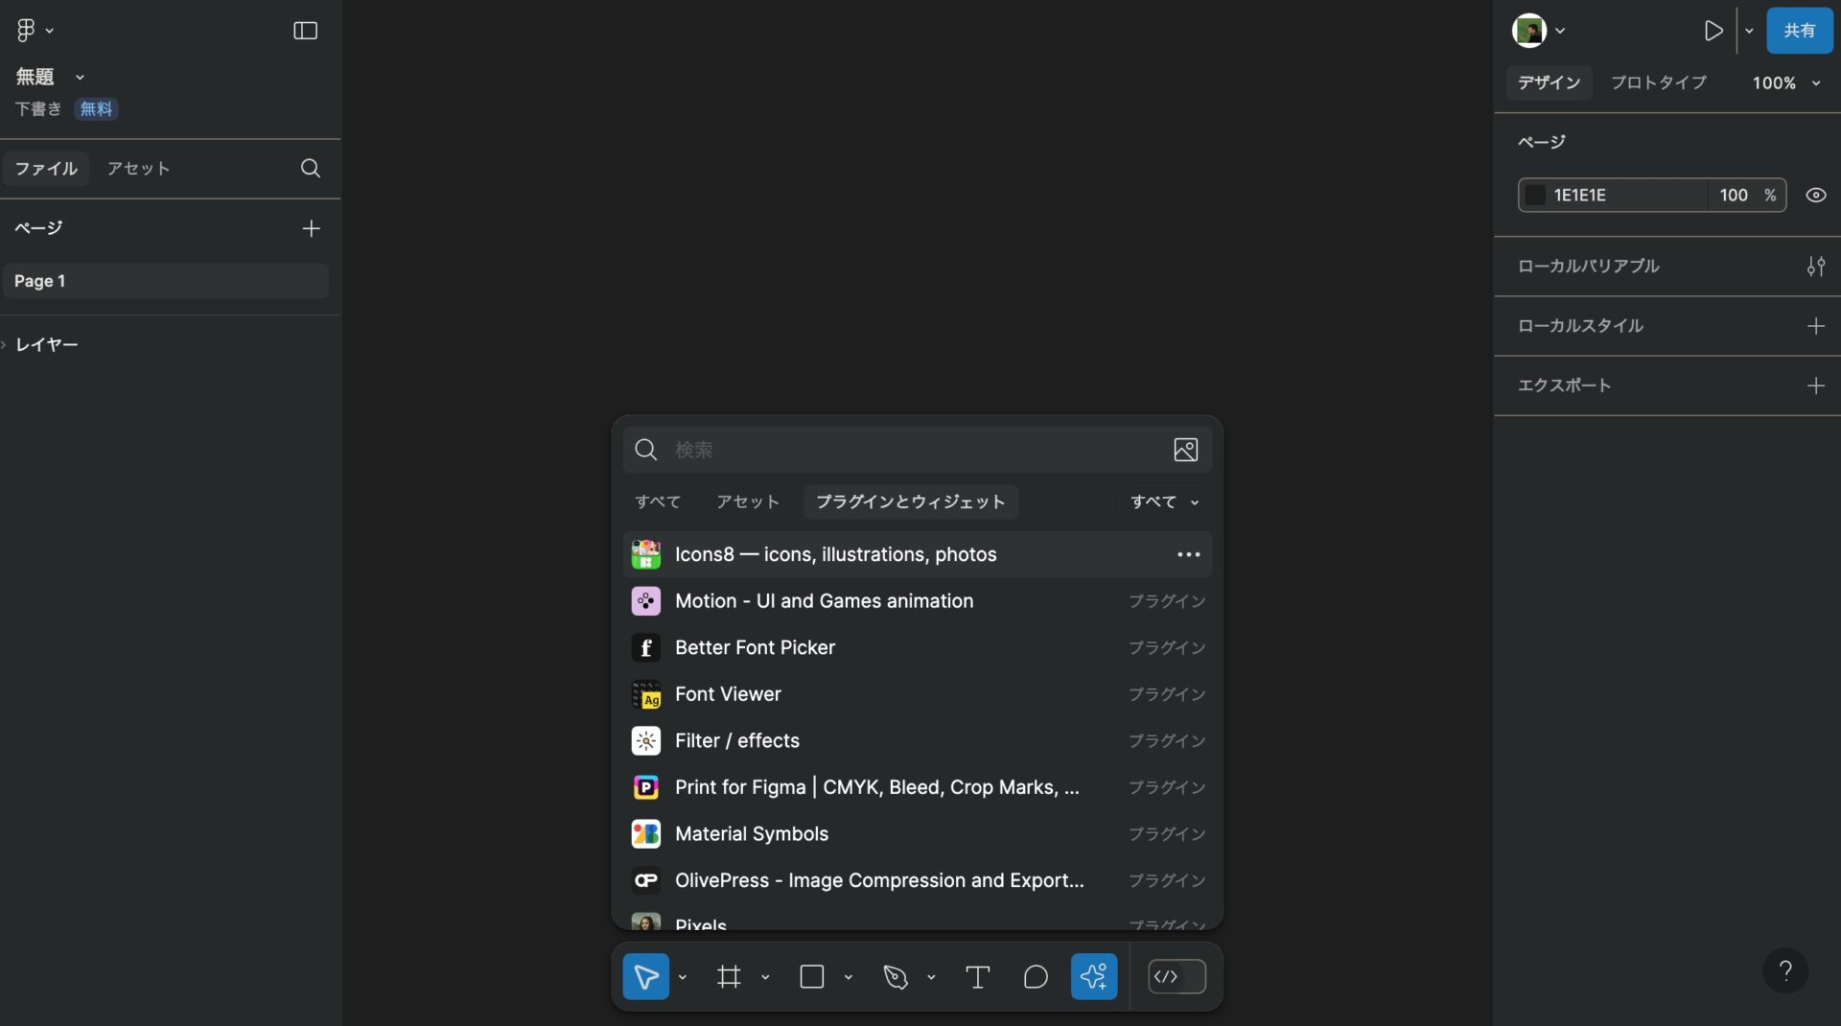The width and height of the screenshot is (1841, 1026).
Task: Click the 100 opacity percentage field
Action: pos(1747,195)
